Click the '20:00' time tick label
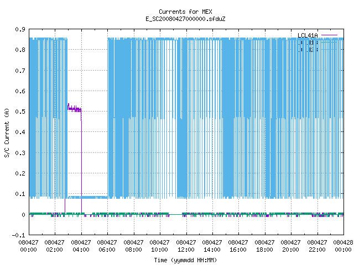354x265 pixels. (x=290, y=250)
